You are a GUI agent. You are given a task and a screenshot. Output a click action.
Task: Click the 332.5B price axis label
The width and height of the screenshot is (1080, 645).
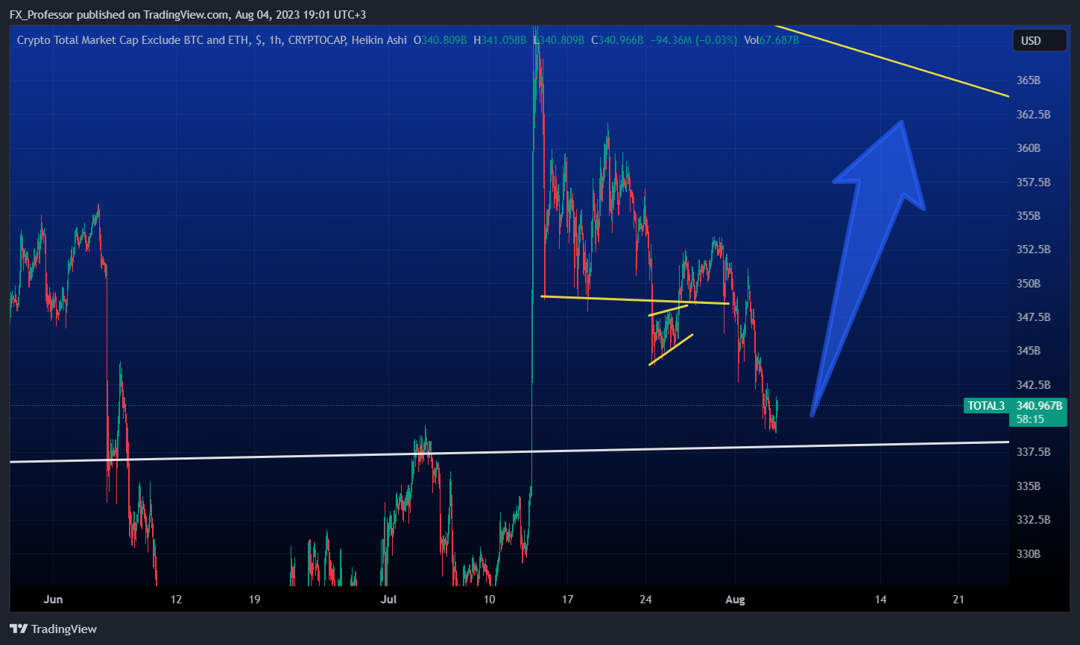(1034, 520)
